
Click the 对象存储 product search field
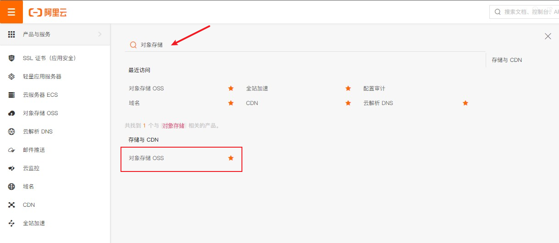pyautogui.click(x=305, y=45)
